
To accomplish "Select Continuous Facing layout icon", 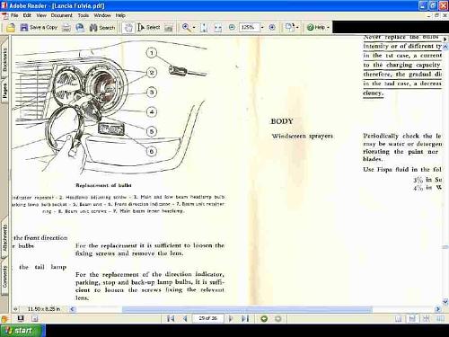I will click(426, 318).
